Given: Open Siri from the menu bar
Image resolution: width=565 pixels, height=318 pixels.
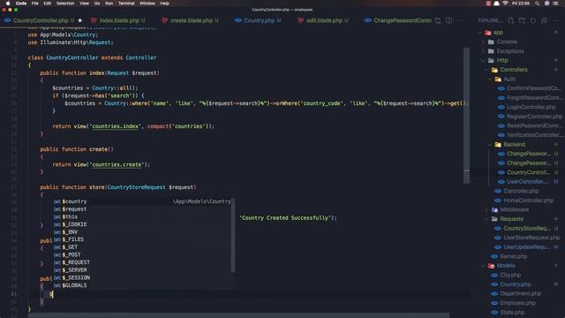Looking at the screenshot, I should [546, 4].
